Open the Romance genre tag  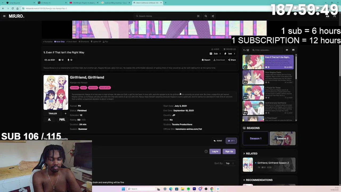[x=93, y=88]
